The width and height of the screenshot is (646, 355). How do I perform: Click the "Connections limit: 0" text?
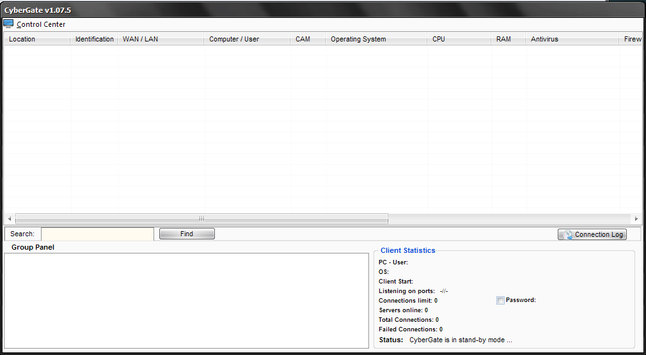click(408, 301)
